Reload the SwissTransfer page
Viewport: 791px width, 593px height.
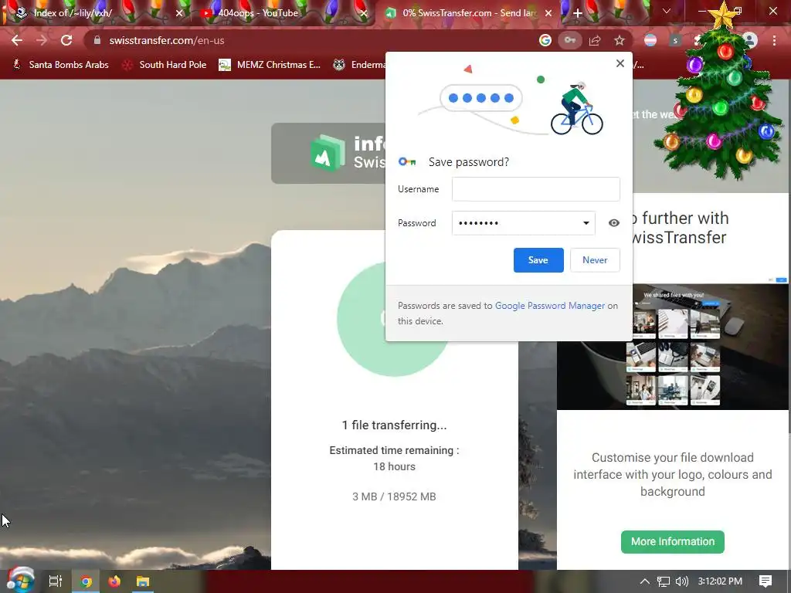point(66,40)
